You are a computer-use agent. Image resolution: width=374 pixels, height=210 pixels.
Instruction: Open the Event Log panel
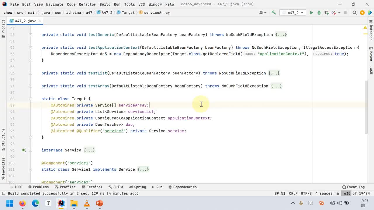coord(353,187)
